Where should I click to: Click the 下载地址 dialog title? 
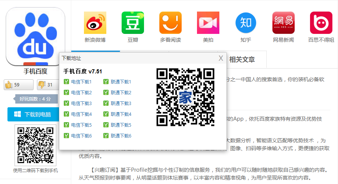click(x=71, y=58)
